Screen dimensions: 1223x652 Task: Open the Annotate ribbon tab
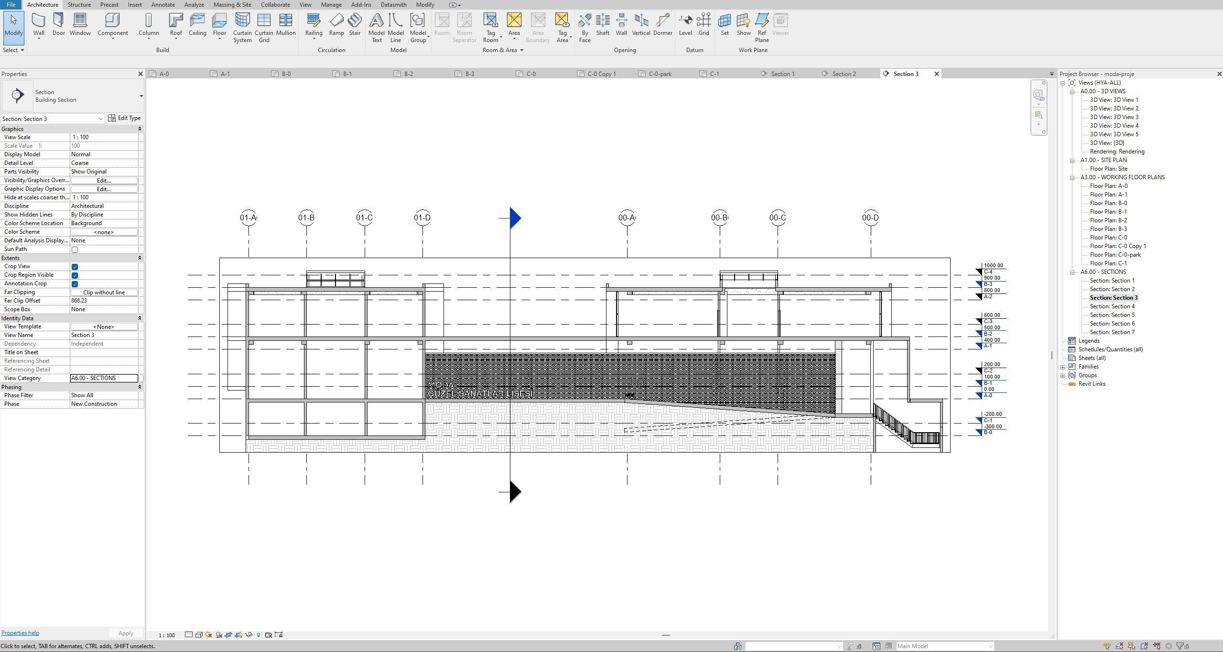pos(163,5)
